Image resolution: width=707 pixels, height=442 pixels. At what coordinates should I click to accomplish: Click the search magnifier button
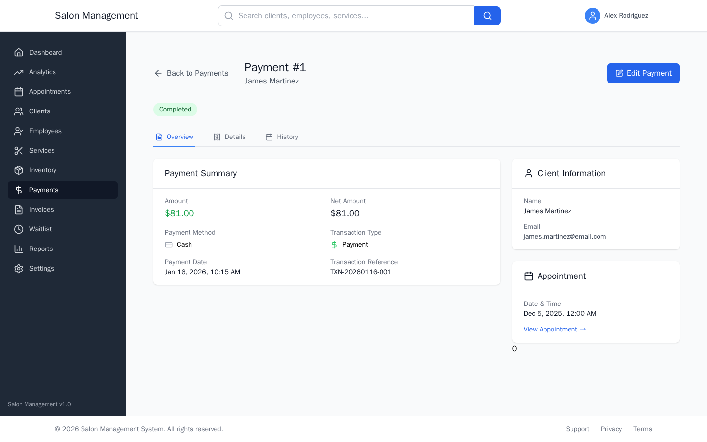487,16
